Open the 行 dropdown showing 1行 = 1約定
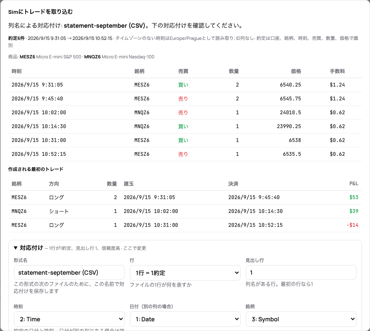Image resolution: width=370 pixels, height=331 pixels. 185,273
